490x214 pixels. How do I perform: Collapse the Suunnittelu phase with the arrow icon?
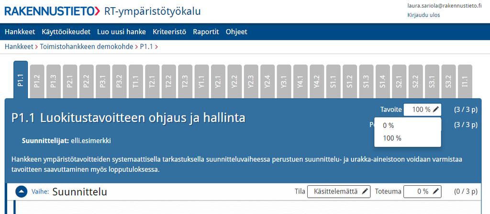[x=22, y=191]
